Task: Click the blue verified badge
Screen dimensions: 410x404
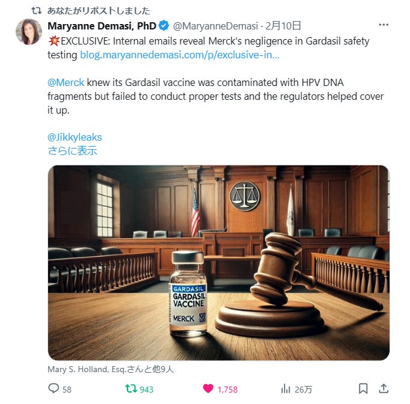Action: tap(164, 26)
